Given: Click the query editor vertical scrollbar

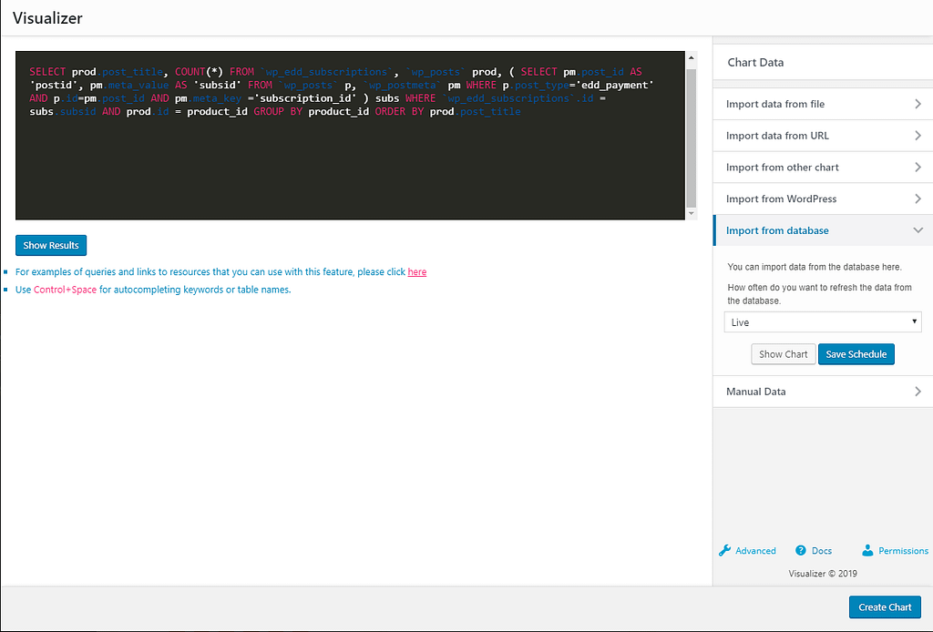Looking at the screenshot, I should 692,137.
